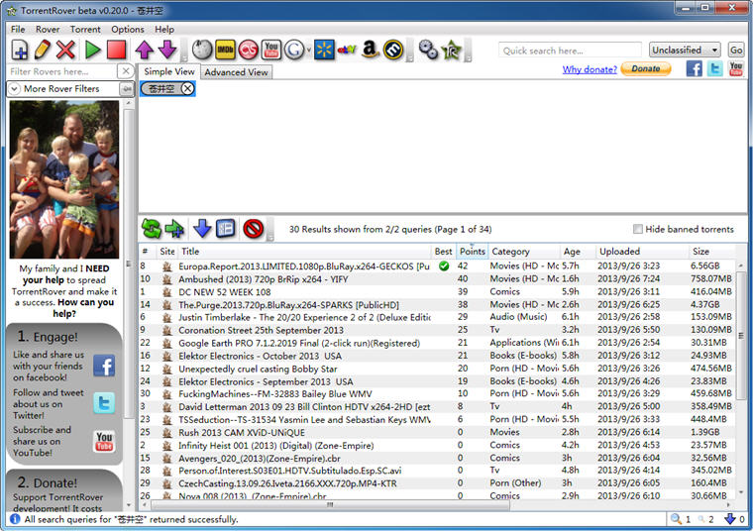The width and height of the screenshot is (753, 531).
Task: Switch to Simple View tab
Action: 169,71
